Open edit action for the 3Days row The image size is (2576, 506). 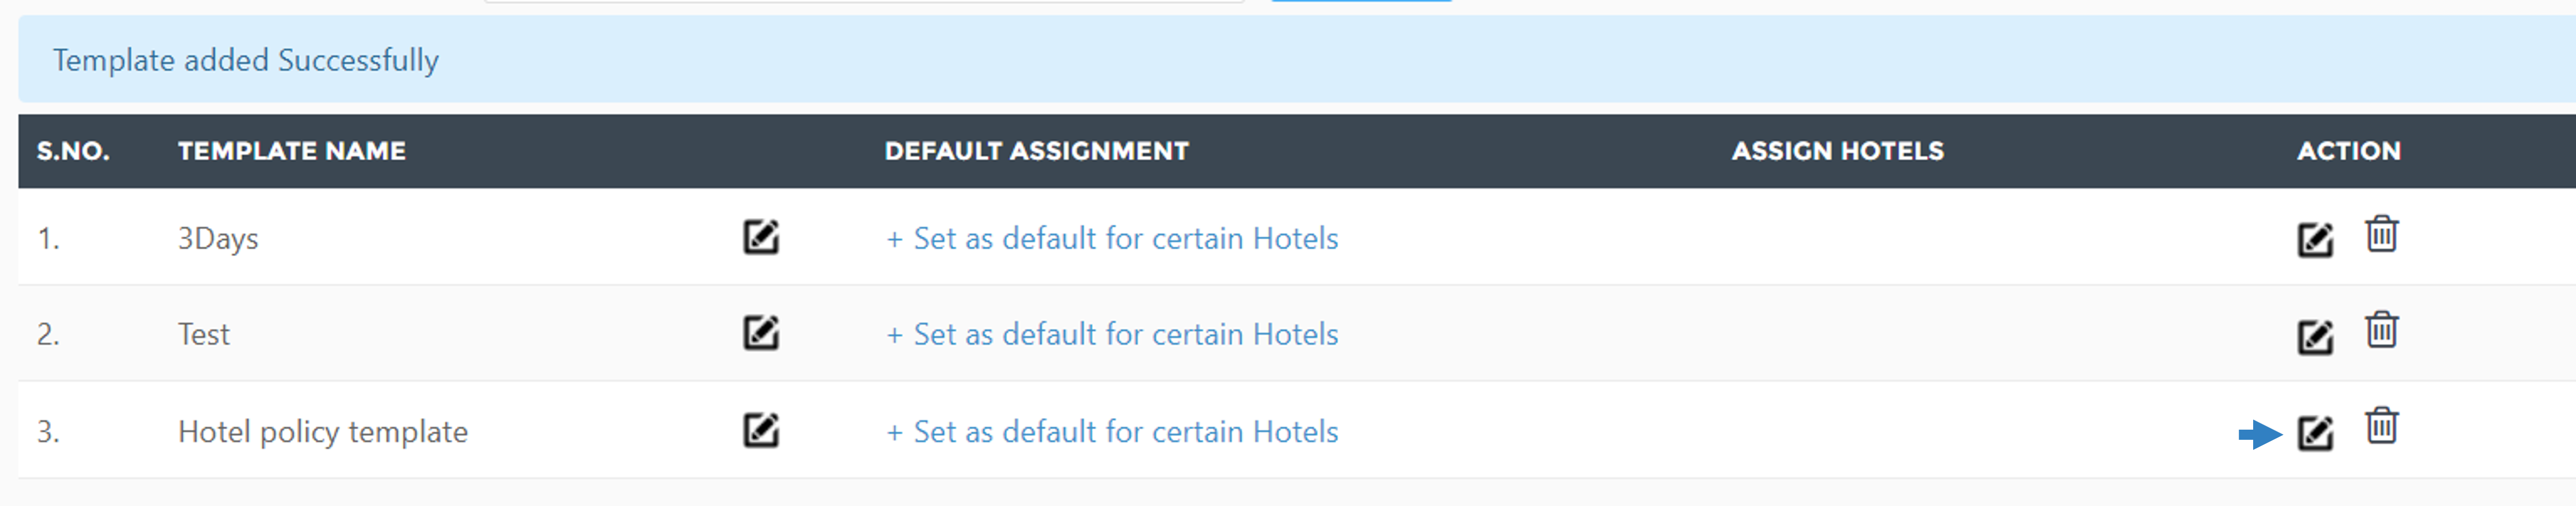(2315, 240)
